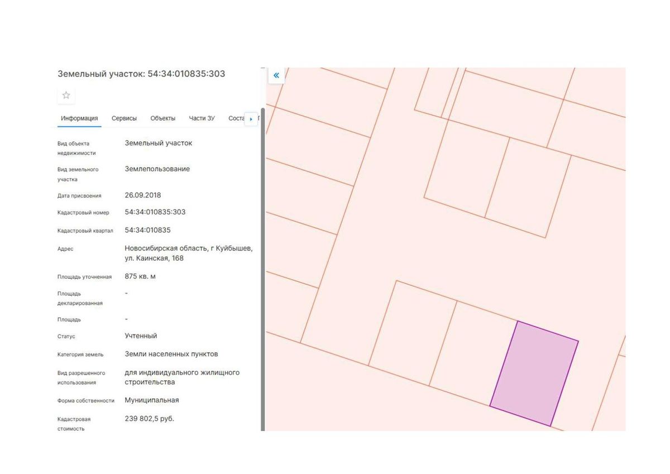Click cadastral number value 54:34:010835:303
Screen dimensions: 670x474
pos(155,212)
